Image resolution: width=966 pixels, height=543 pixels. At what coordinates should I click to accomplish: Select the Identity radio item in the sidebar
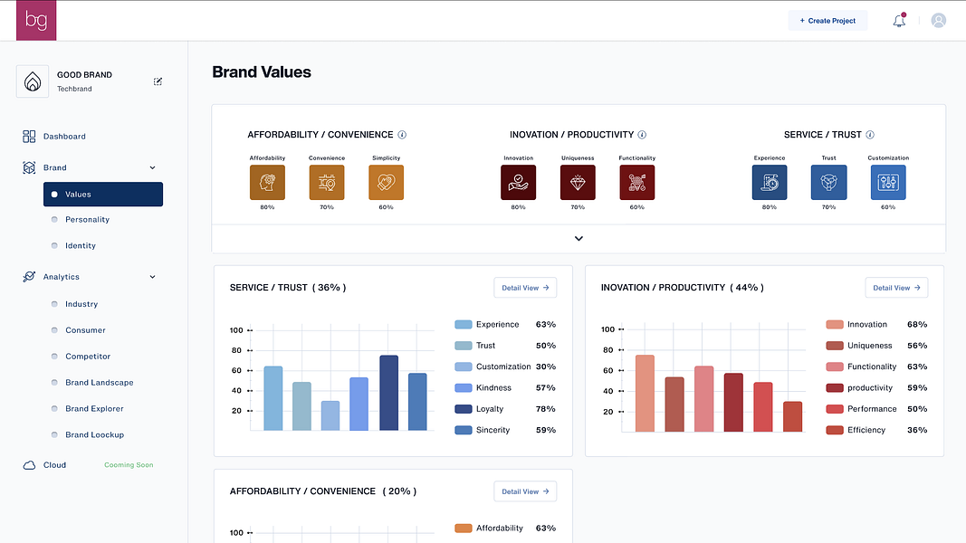[81, 245]
